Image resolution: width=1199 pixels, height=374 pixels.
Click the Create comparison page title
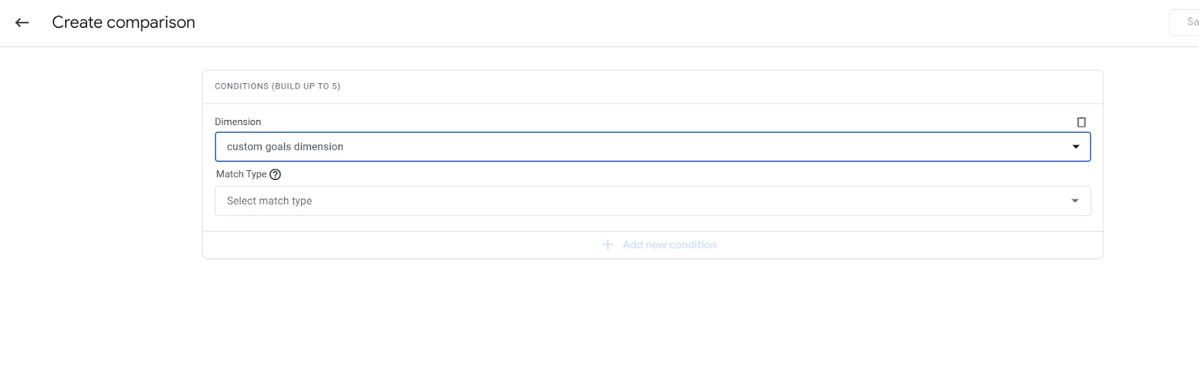pyautogui.click(x=124, y=22)
